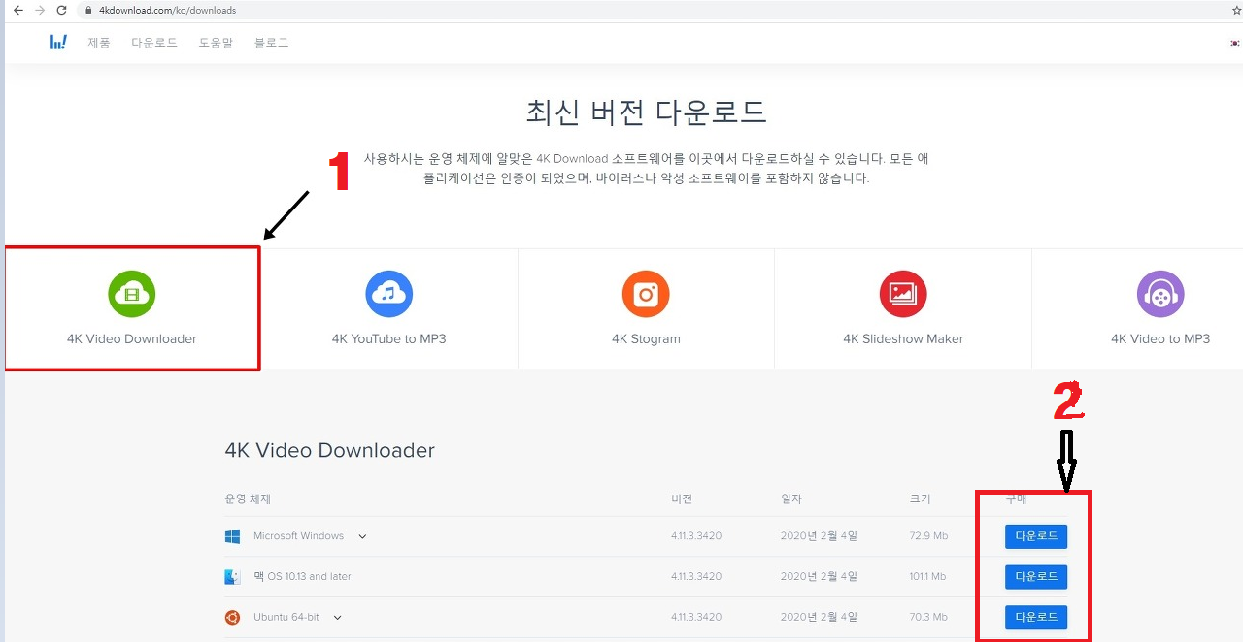Image resolution: width=1243 pixels, height=642 pixels.
Task: Select the 4K Video to MP3 tab label
Action: click(1160, 339)
